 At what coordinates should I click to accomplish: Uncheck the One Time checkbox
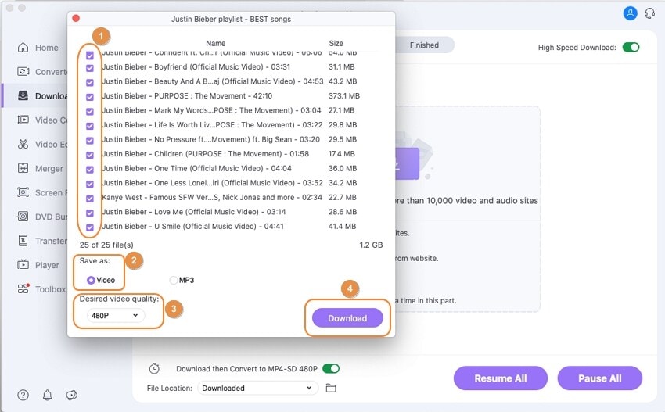pyautogui.click(x=89, y=169)
